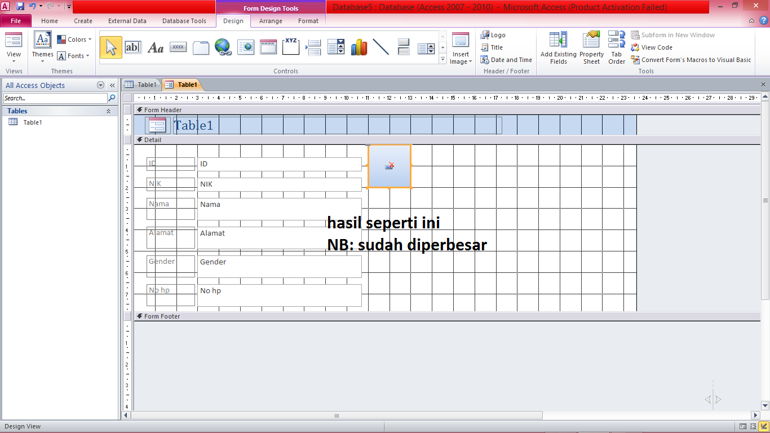770x433 pixels.
Task: Click Add Existing Fields
Action: (x=558, y=47)
